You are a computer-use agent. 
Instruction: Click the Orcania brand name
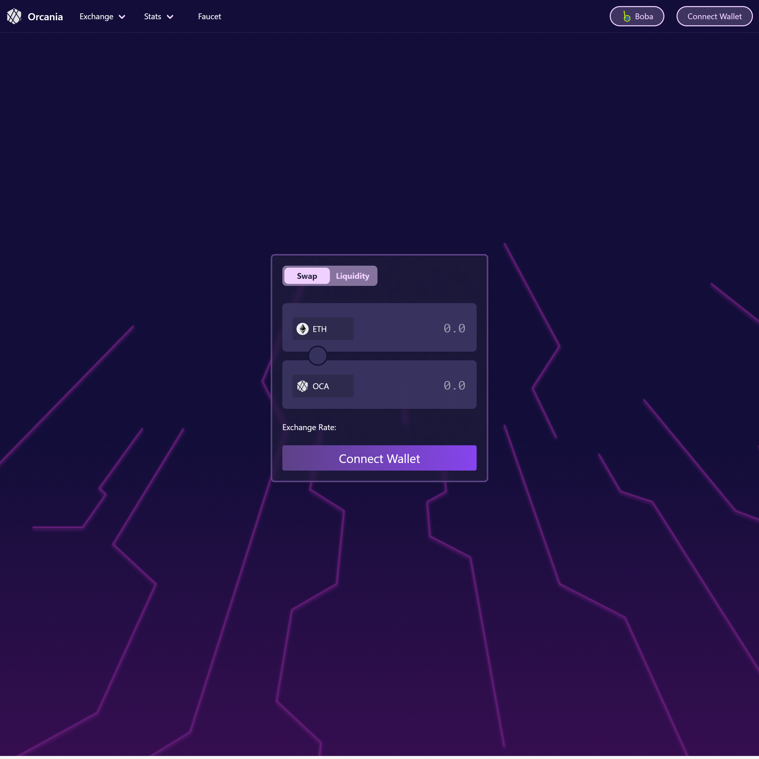(x=45, y=17)
